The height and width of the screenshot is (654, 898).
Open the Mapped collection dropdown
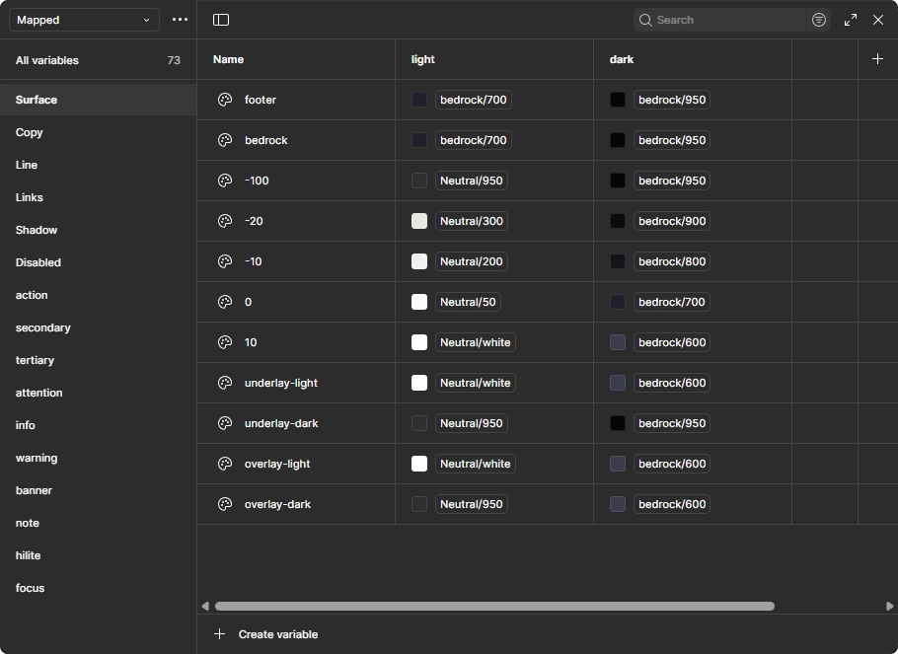(83, 20)
